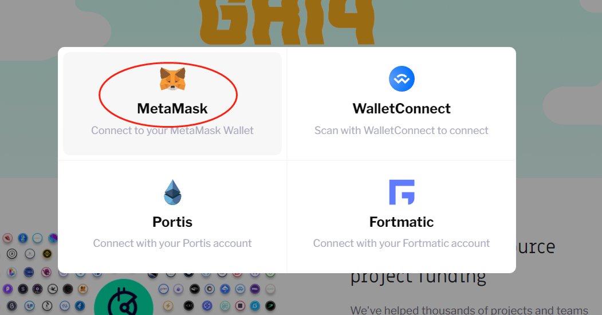Click the Portis diamond icon
The width and height of the screenshot is (602, 315).
[172, 192]
